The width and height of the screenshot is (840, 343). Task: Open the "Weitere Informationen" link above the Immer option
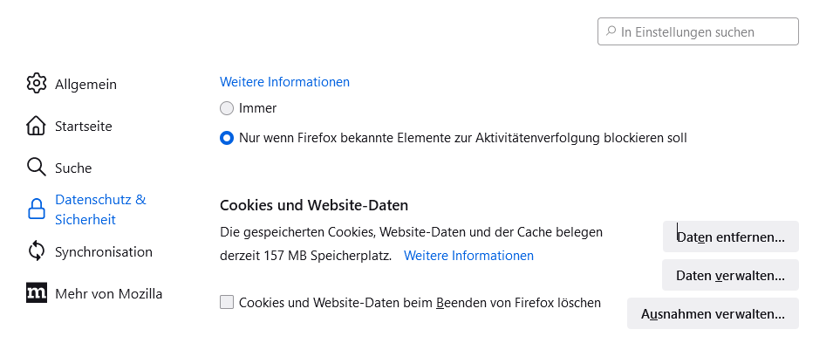(x=284, y=82)
